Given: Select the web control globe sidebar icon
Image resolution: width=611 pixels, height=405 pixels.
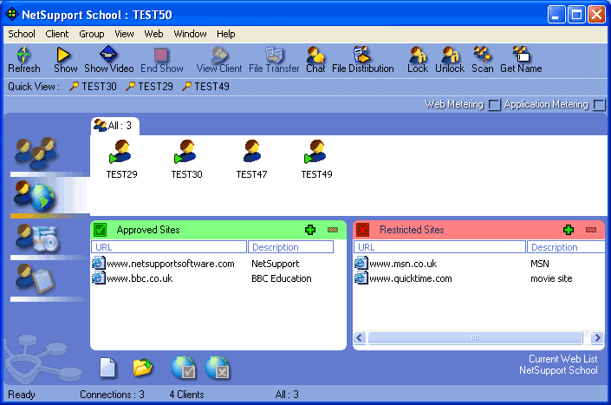Looking at the screenshot, I should (x=35, y=198).
